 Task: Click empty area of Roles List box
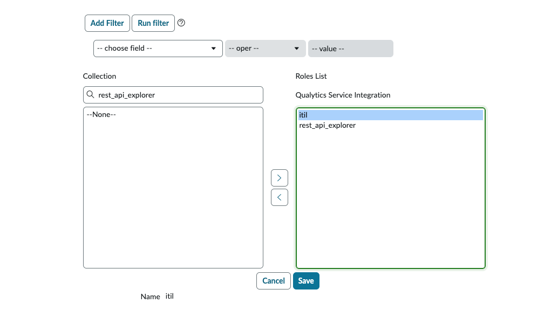390,205
